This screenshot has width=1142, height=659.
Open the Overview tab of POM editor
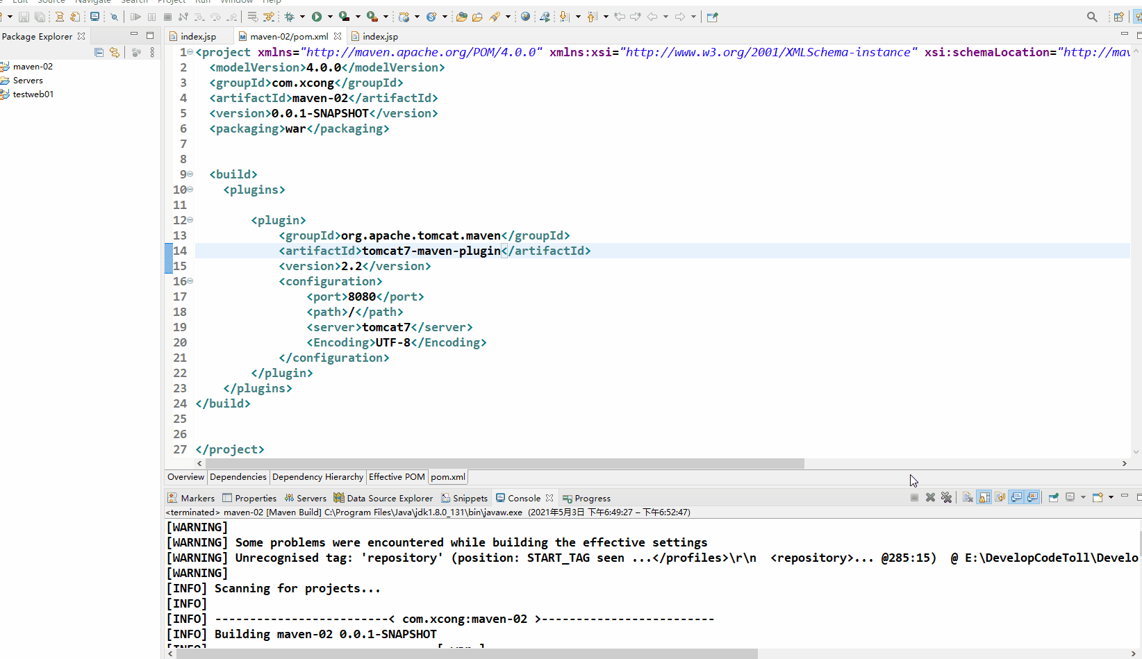click(185, 477)
